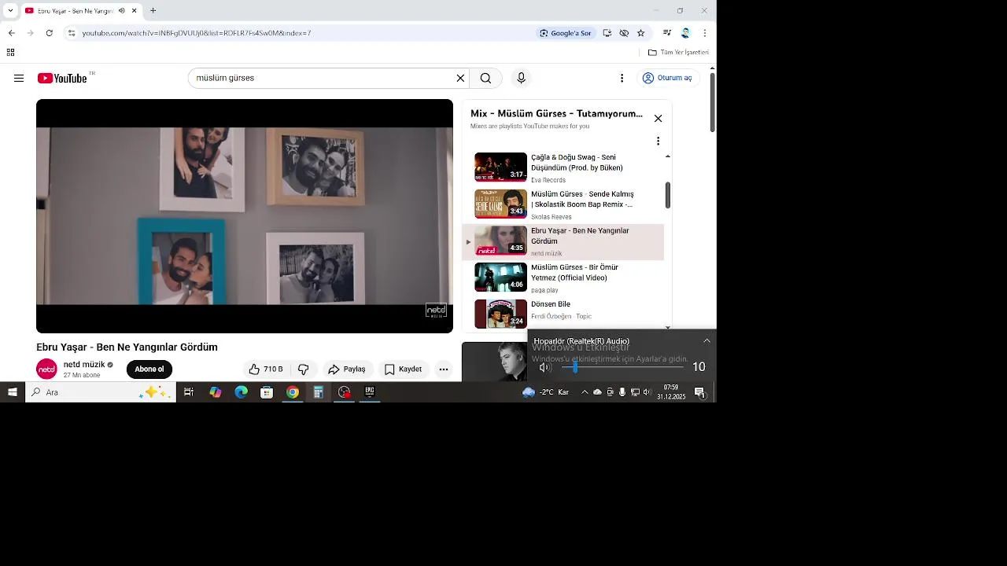Share the video via Paylaş
The width and height of the screenshot is (1007, 566).
tap(347, 369)
